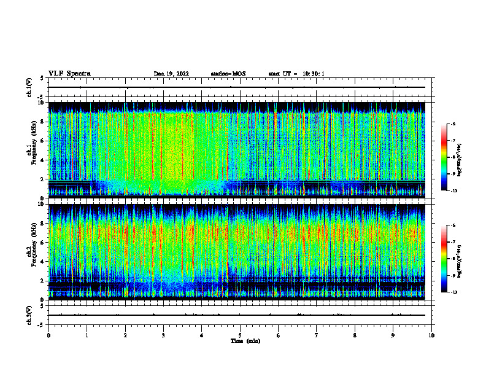This screenshot has width=486, height=376.
Task: Click the "10" tick on the time axis
Action: pyautogui.click(x=431, y=335)
